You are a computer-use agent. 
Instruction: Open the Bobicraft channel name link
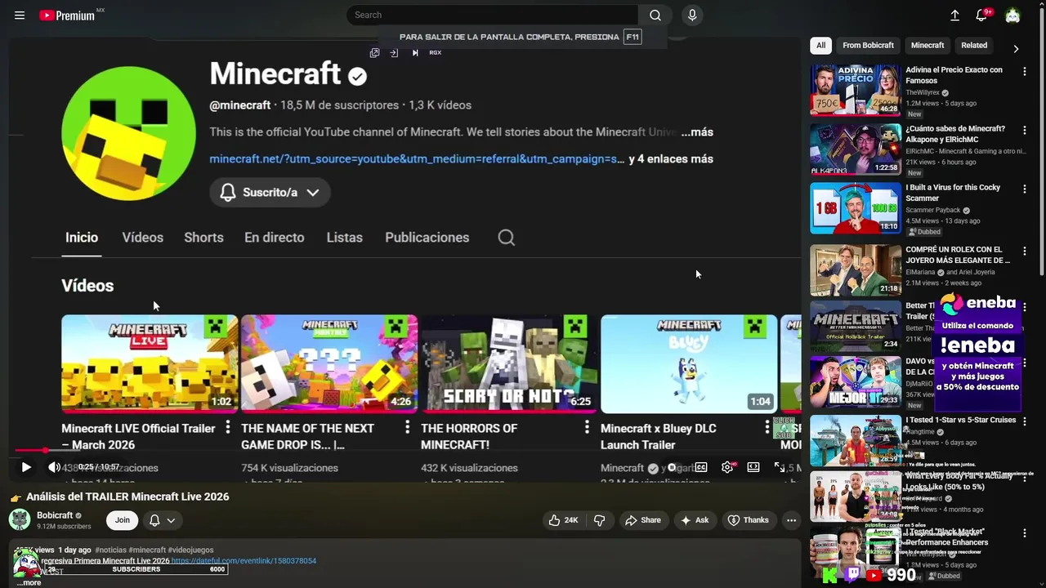(55, 515)
